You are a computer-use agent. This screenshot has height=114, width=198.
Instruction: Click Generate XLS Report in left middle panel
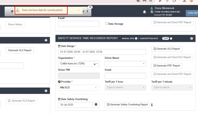pyautogui.click(x=20, y=50)
